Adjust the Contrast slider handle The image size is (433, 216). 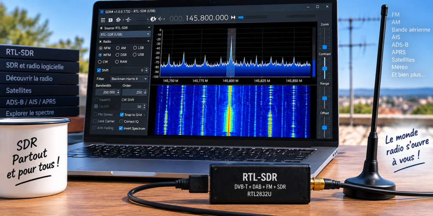pos(325,68)
